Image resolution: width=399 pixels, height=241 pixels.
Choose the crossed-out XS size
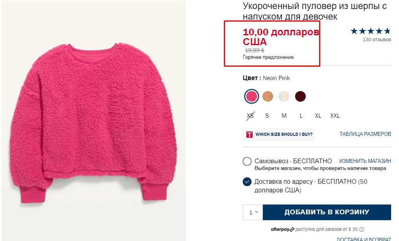(x=250, y=116)
